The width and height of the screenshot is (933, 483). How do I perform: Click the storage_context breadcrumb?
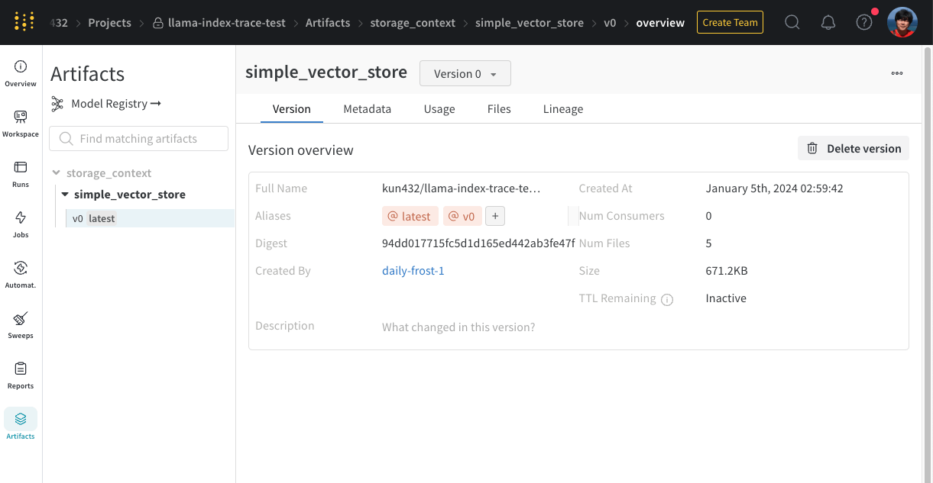pos(413,23)
